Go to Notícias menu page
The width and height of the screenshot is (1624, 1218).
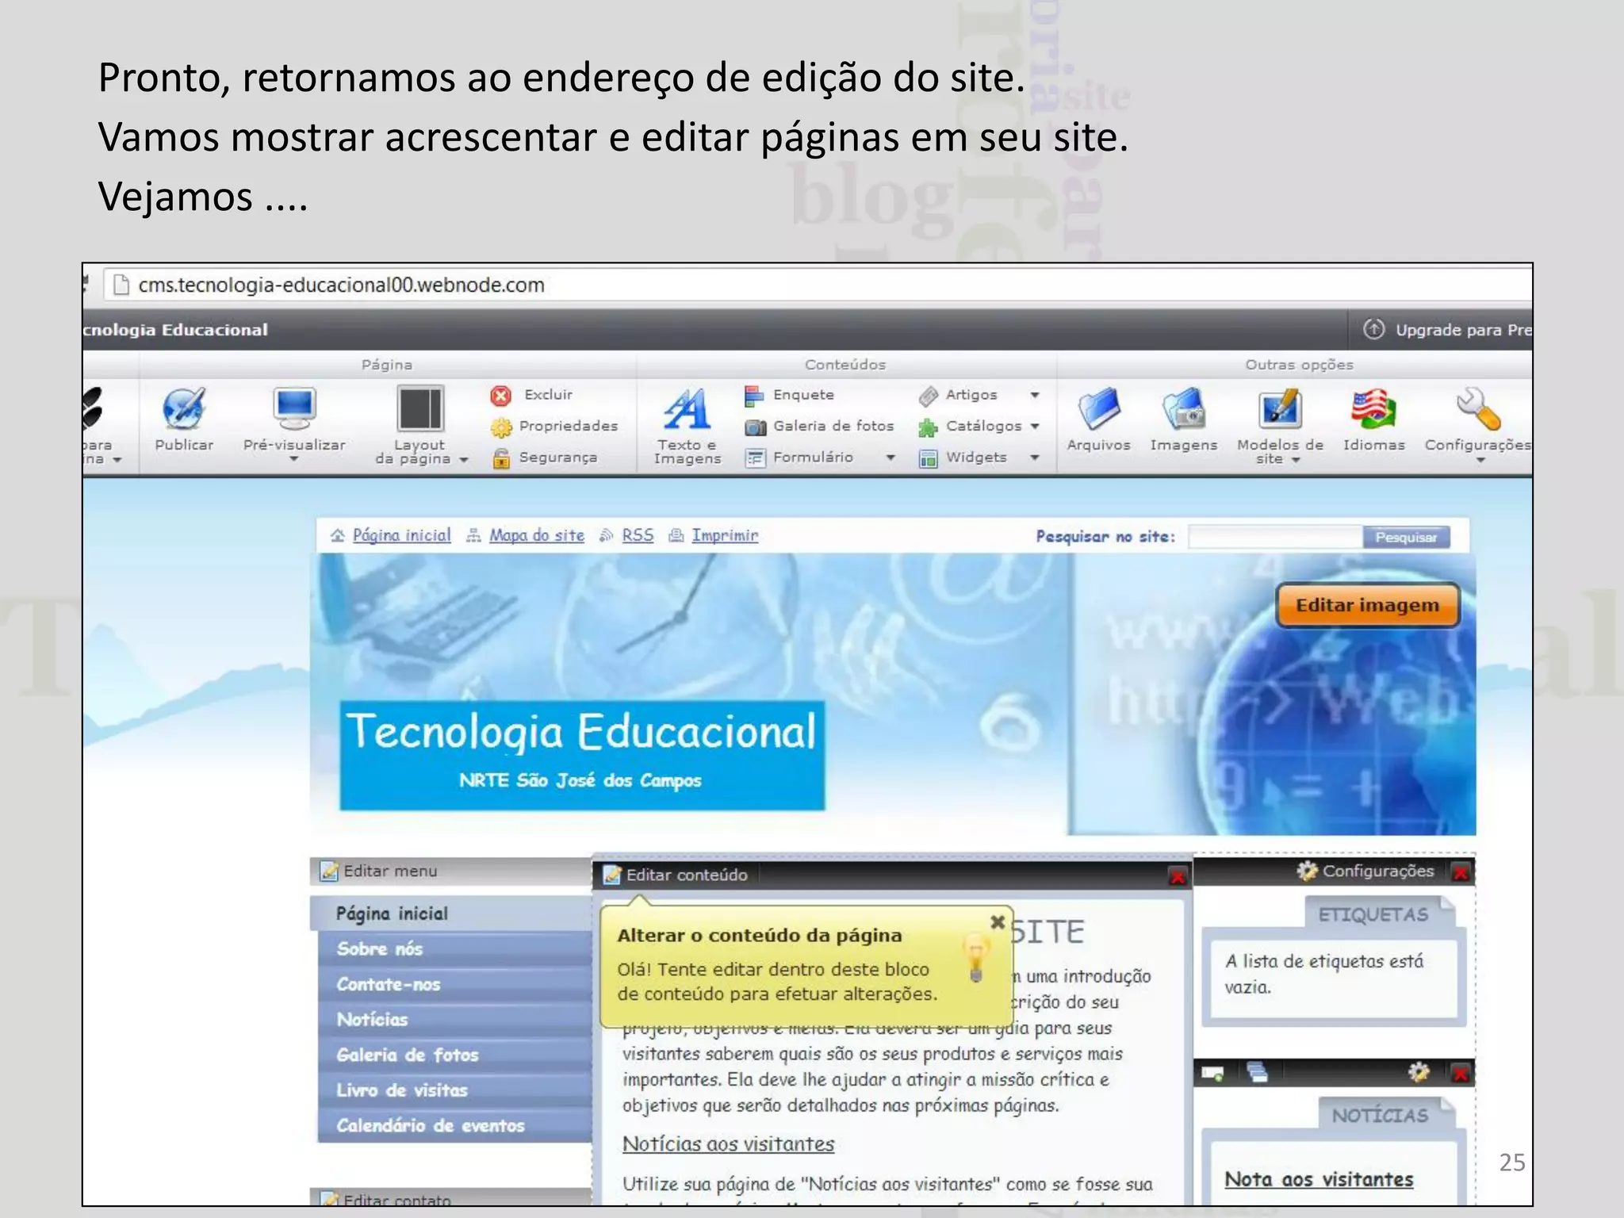coord(454,1020)
